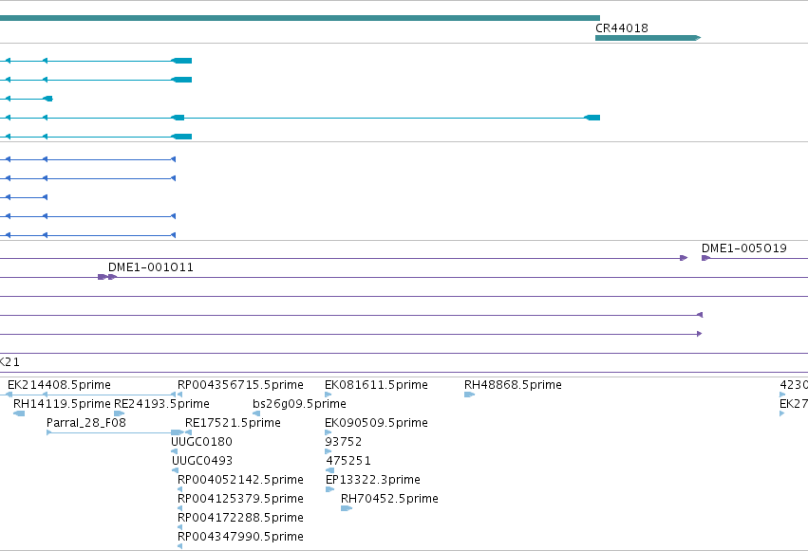Viewport: 808px width, 551px height.
Task: Select the EK081611.5prime EST arrow
Action: tap(328, 395)
